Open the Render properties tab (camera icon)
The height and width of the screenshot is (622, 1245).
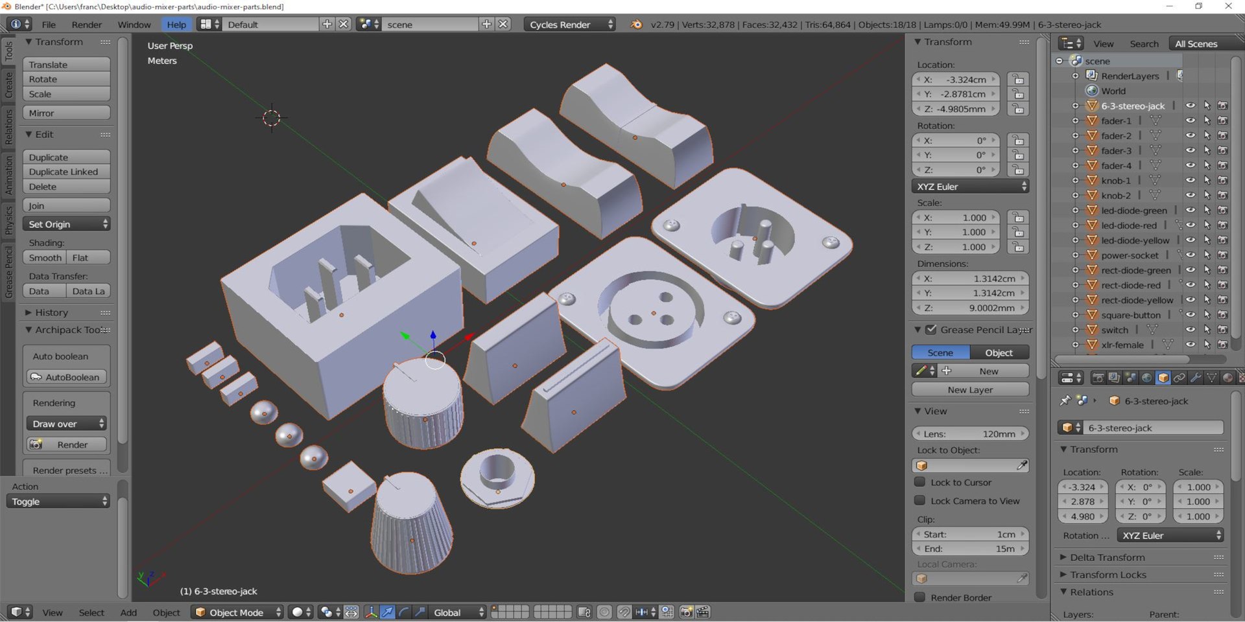tap(1098, 378)
